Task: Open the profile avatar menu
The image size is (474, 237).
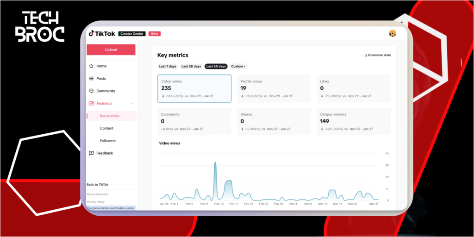Action: (393, 33)
